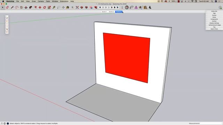Activate the Push/Pull tool
Screen dimensions: 223x125
26,7
